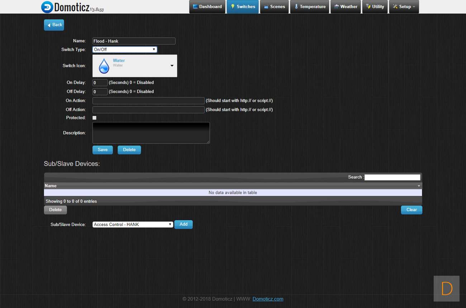Go to the Scenes tab
The height and width of the screenshot is (308, 466).
(274, 7)
